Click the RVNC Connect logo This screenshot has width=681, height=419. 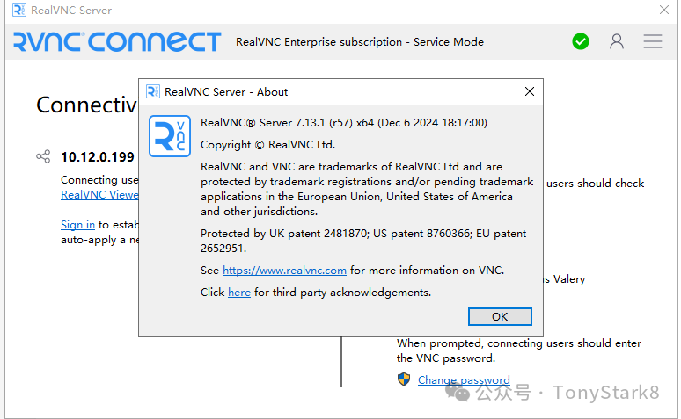click(x=117, y=41)
